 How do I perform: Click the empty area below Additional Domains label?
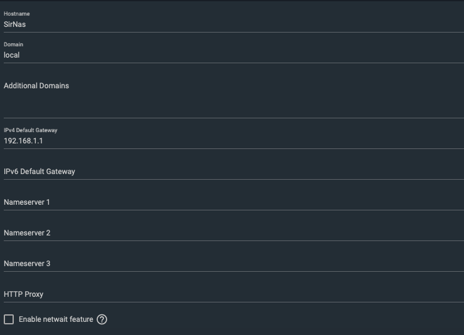[234, 105]
